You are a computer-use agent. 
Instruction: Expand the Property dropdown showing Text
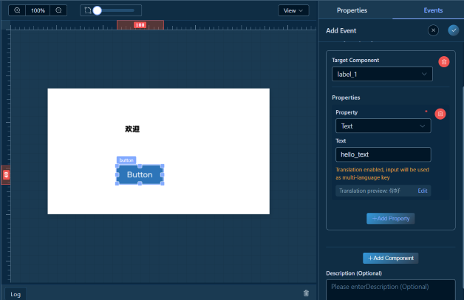(382, 126)
